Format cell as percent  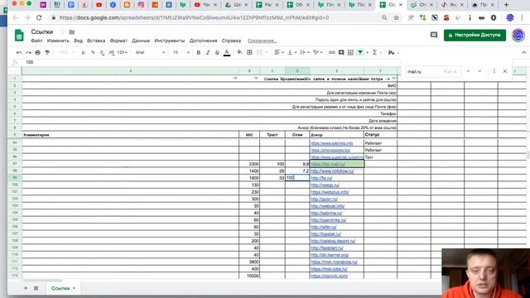93,52
